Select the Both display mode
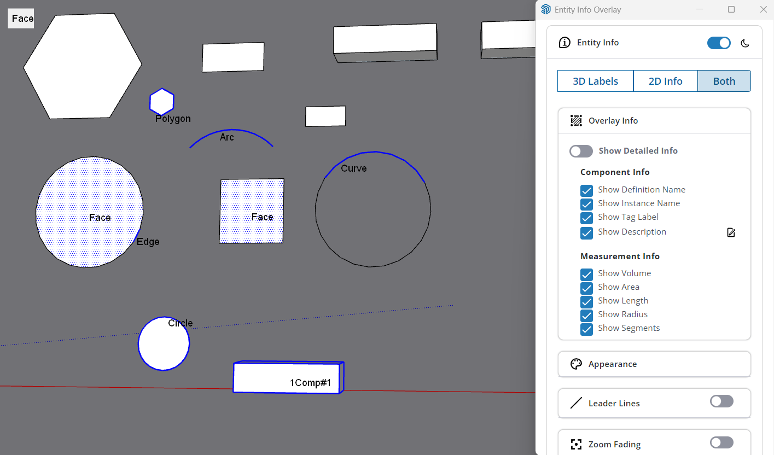Screen dimensions: 774x455 [x=724, y=80]
